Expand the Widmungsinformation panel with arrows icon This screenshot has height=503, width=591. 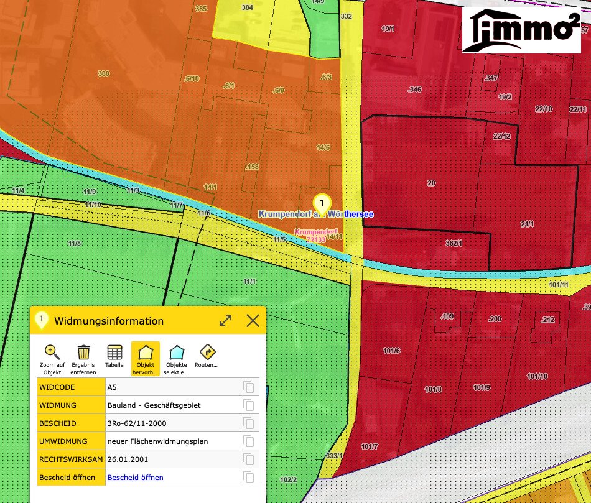pos(225,321)
